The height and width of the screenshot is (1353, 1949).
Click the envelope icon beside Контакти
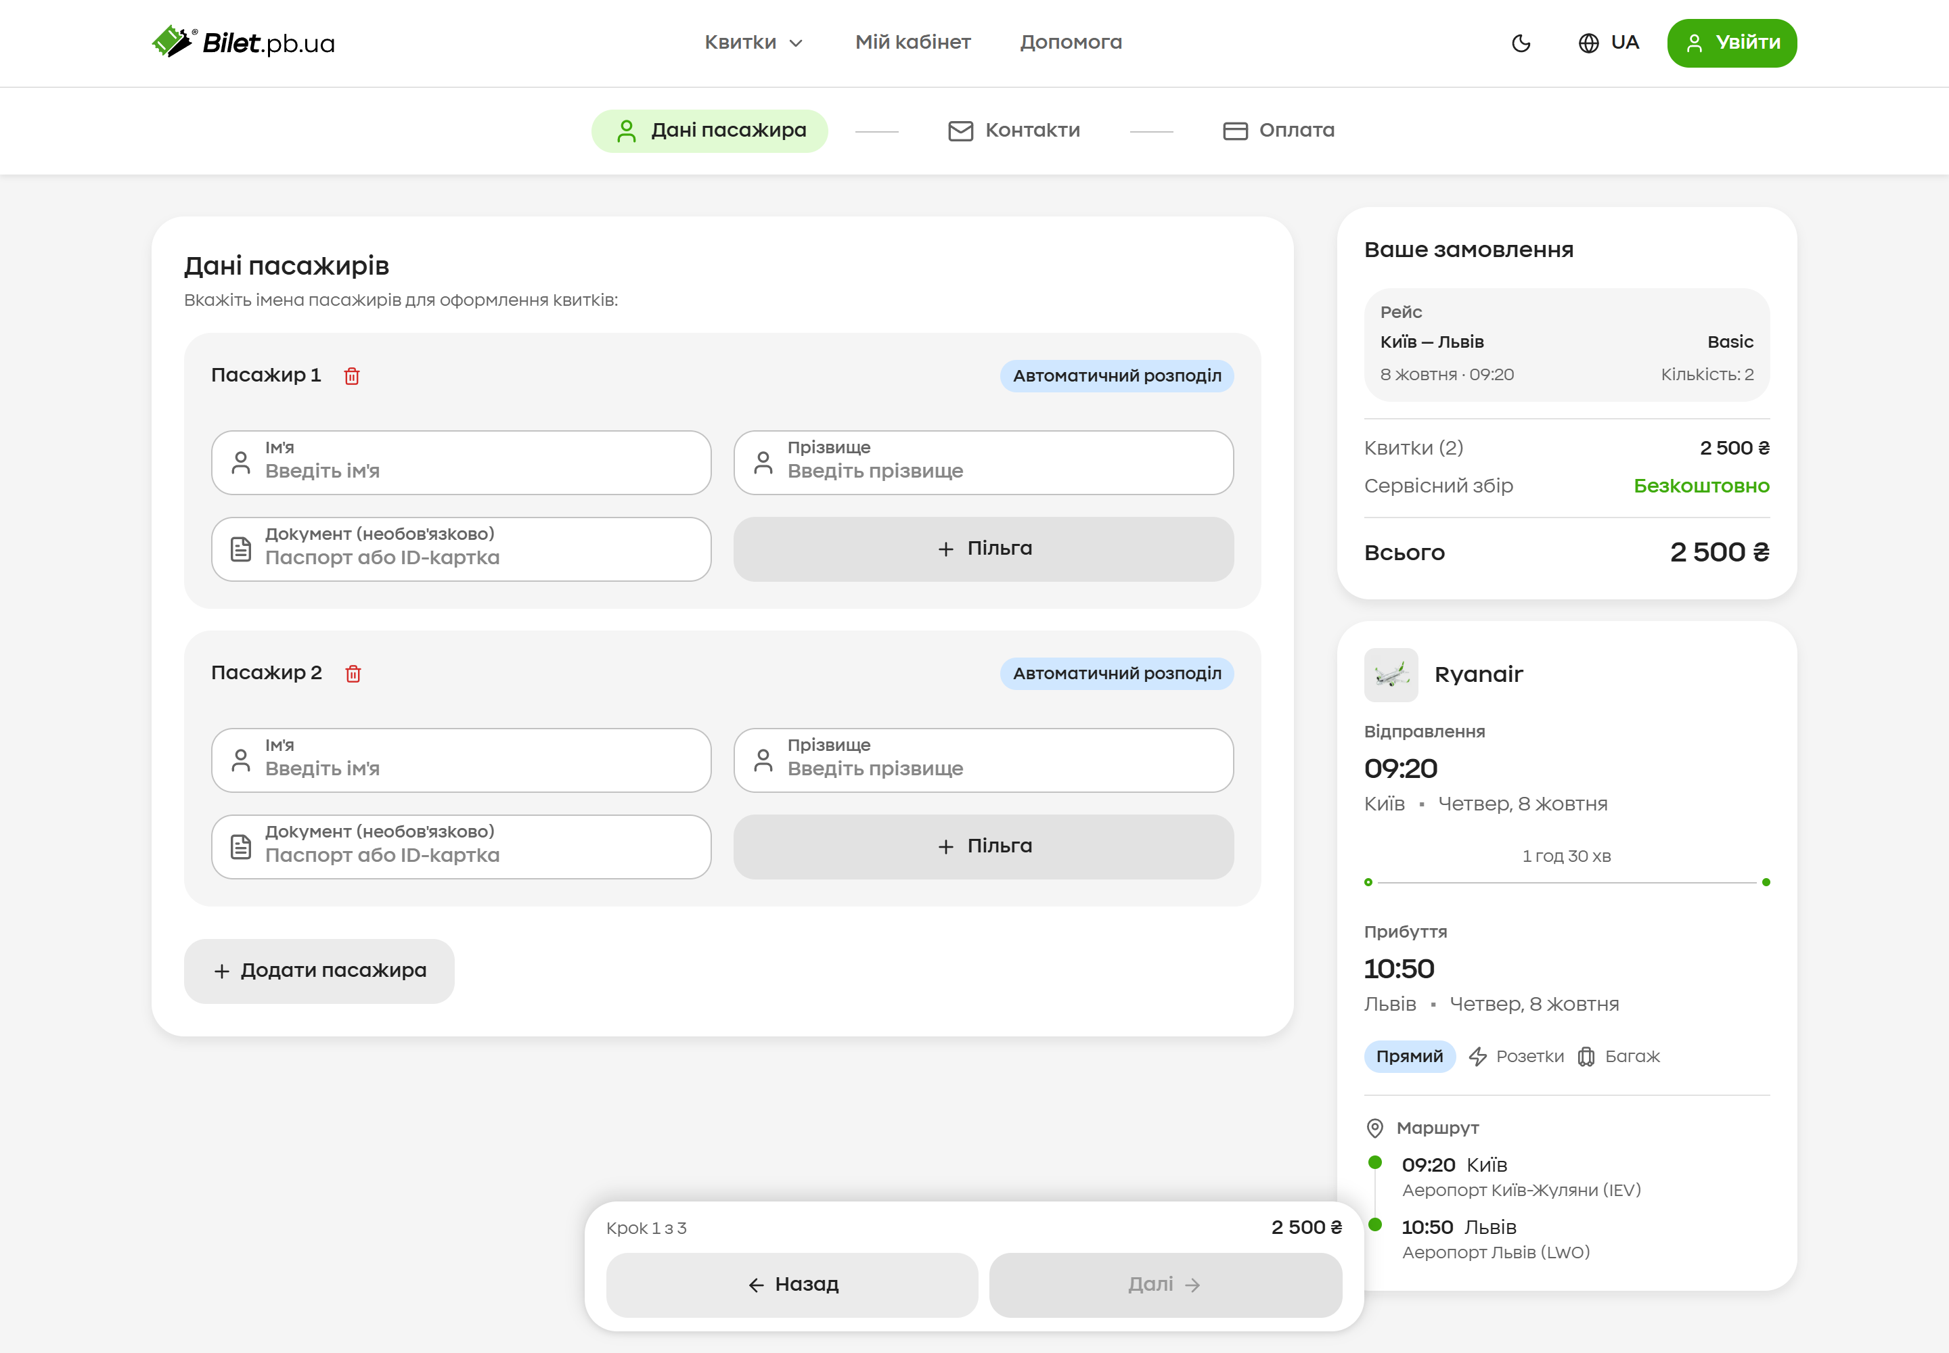tap(960, 131)
